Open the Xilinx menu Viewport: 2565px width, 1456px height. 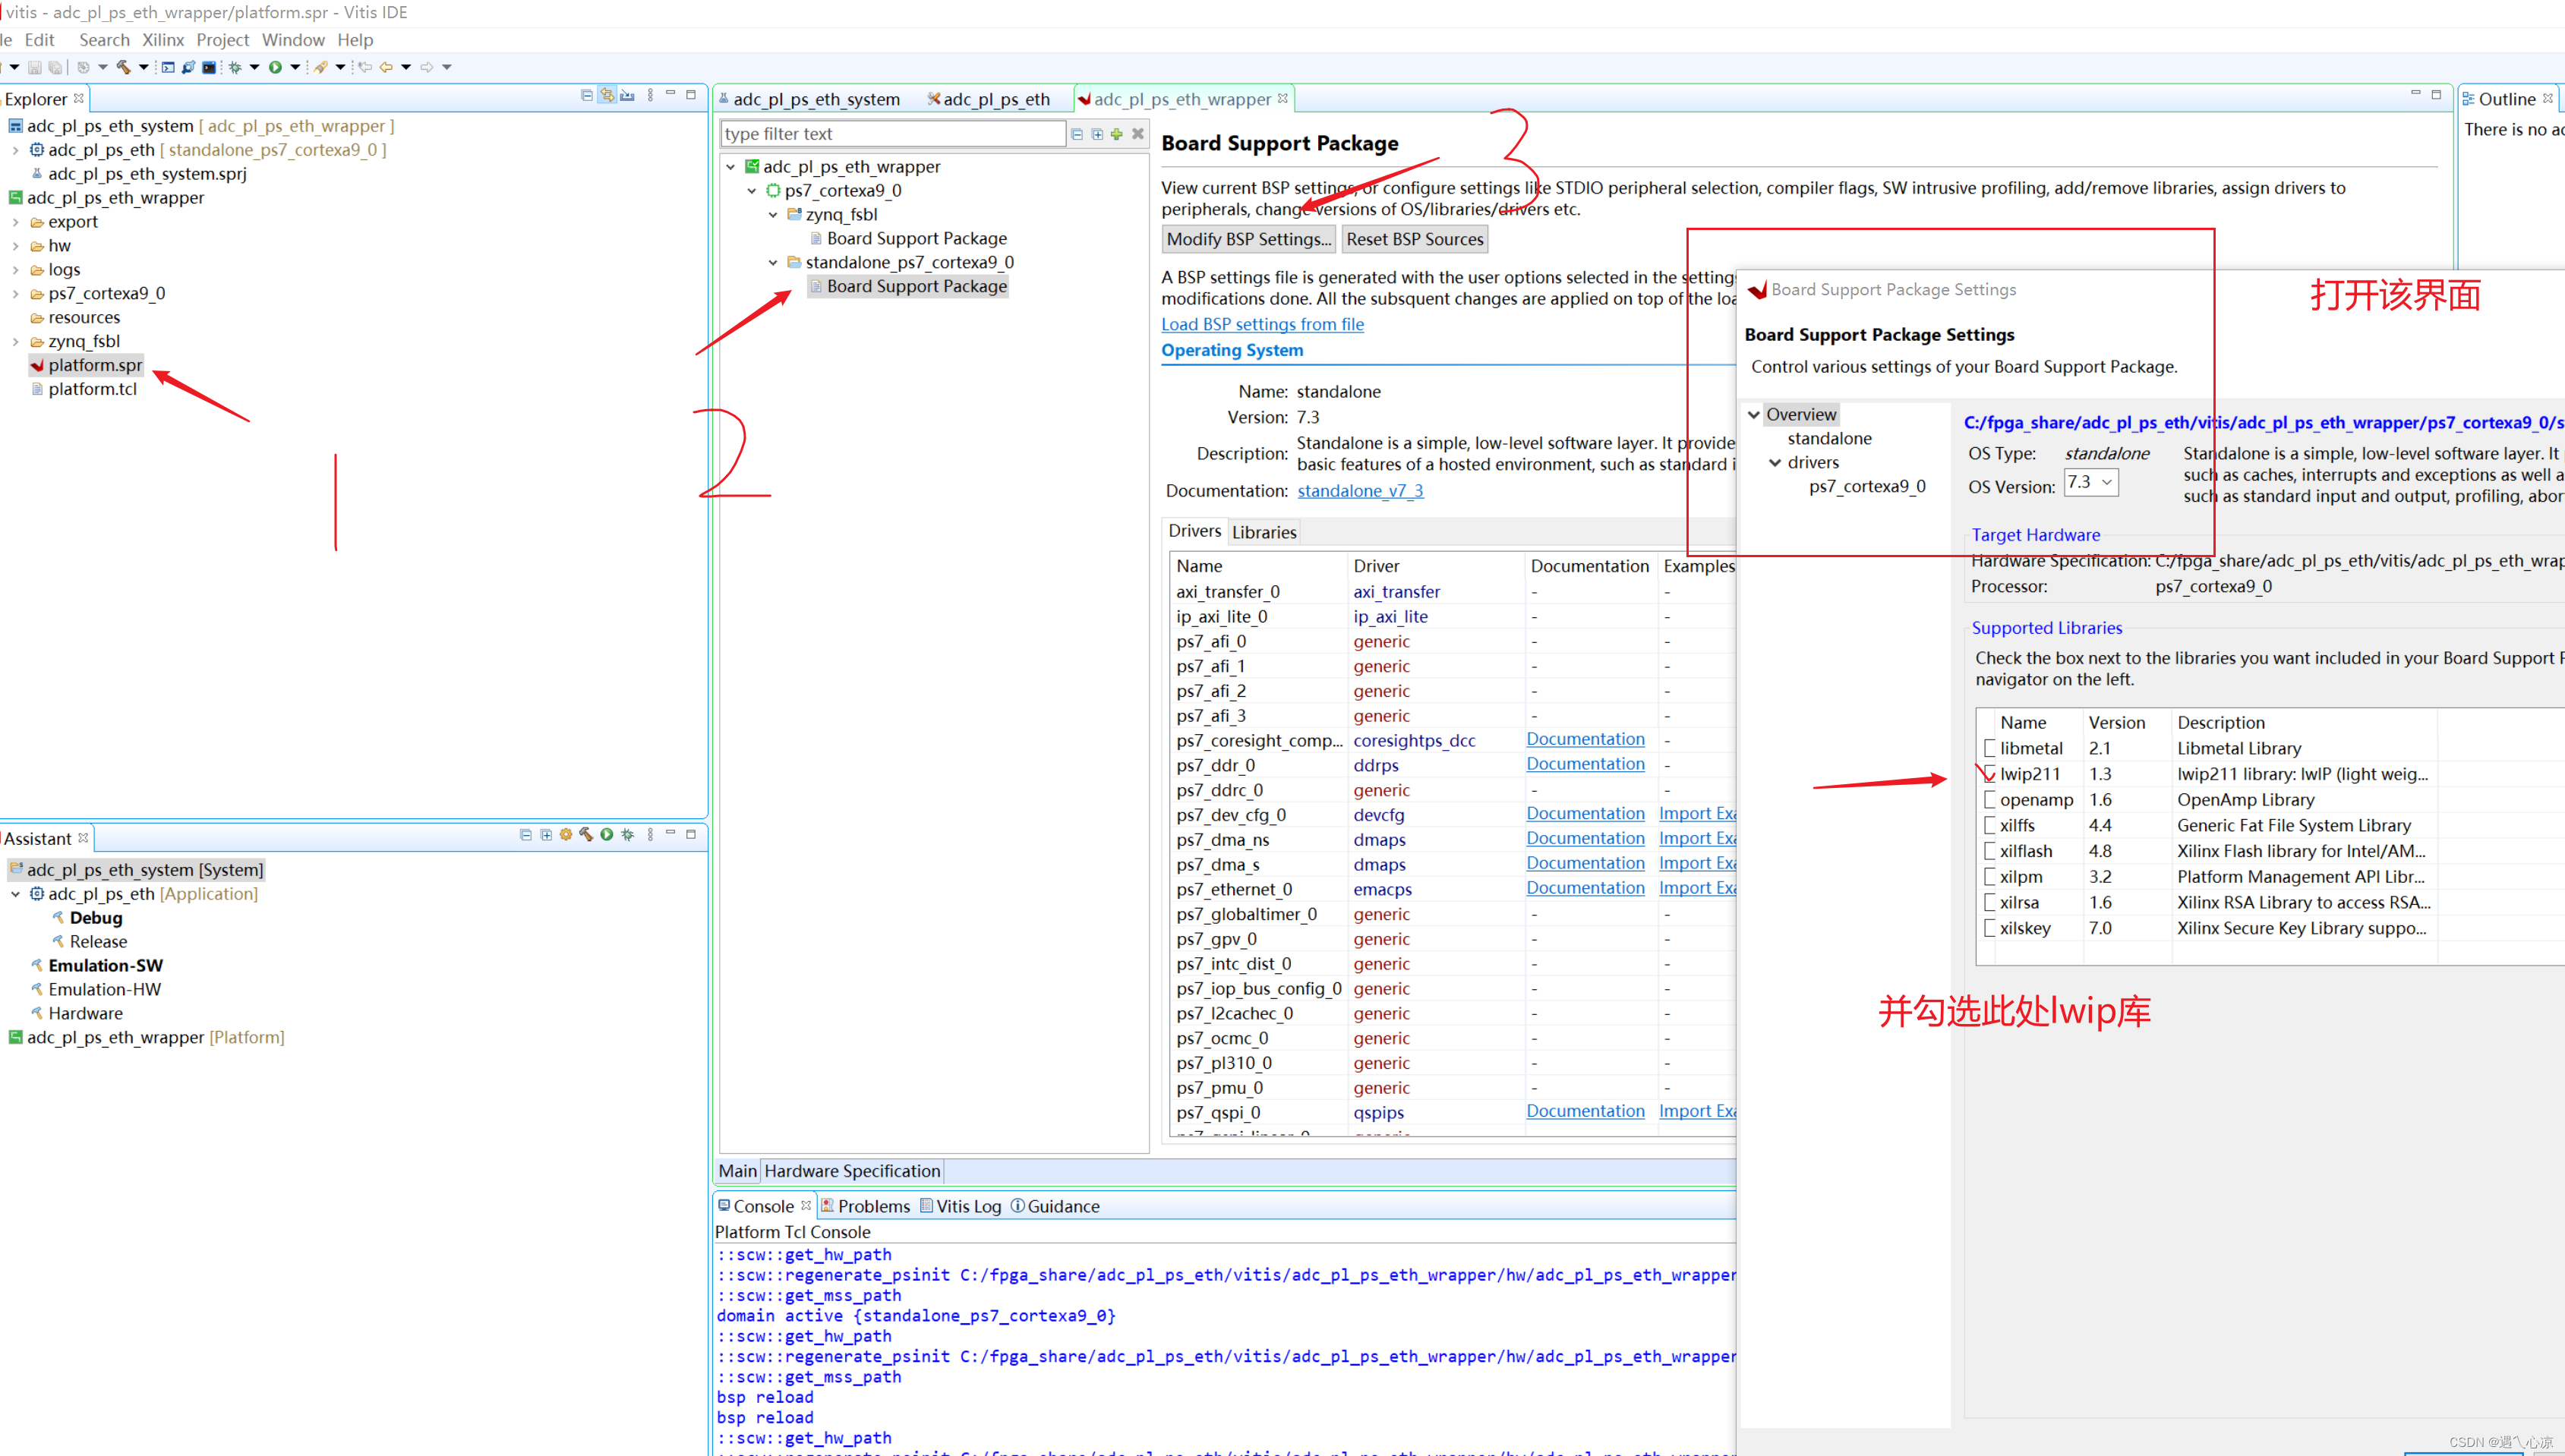click(x=163, y=40)
